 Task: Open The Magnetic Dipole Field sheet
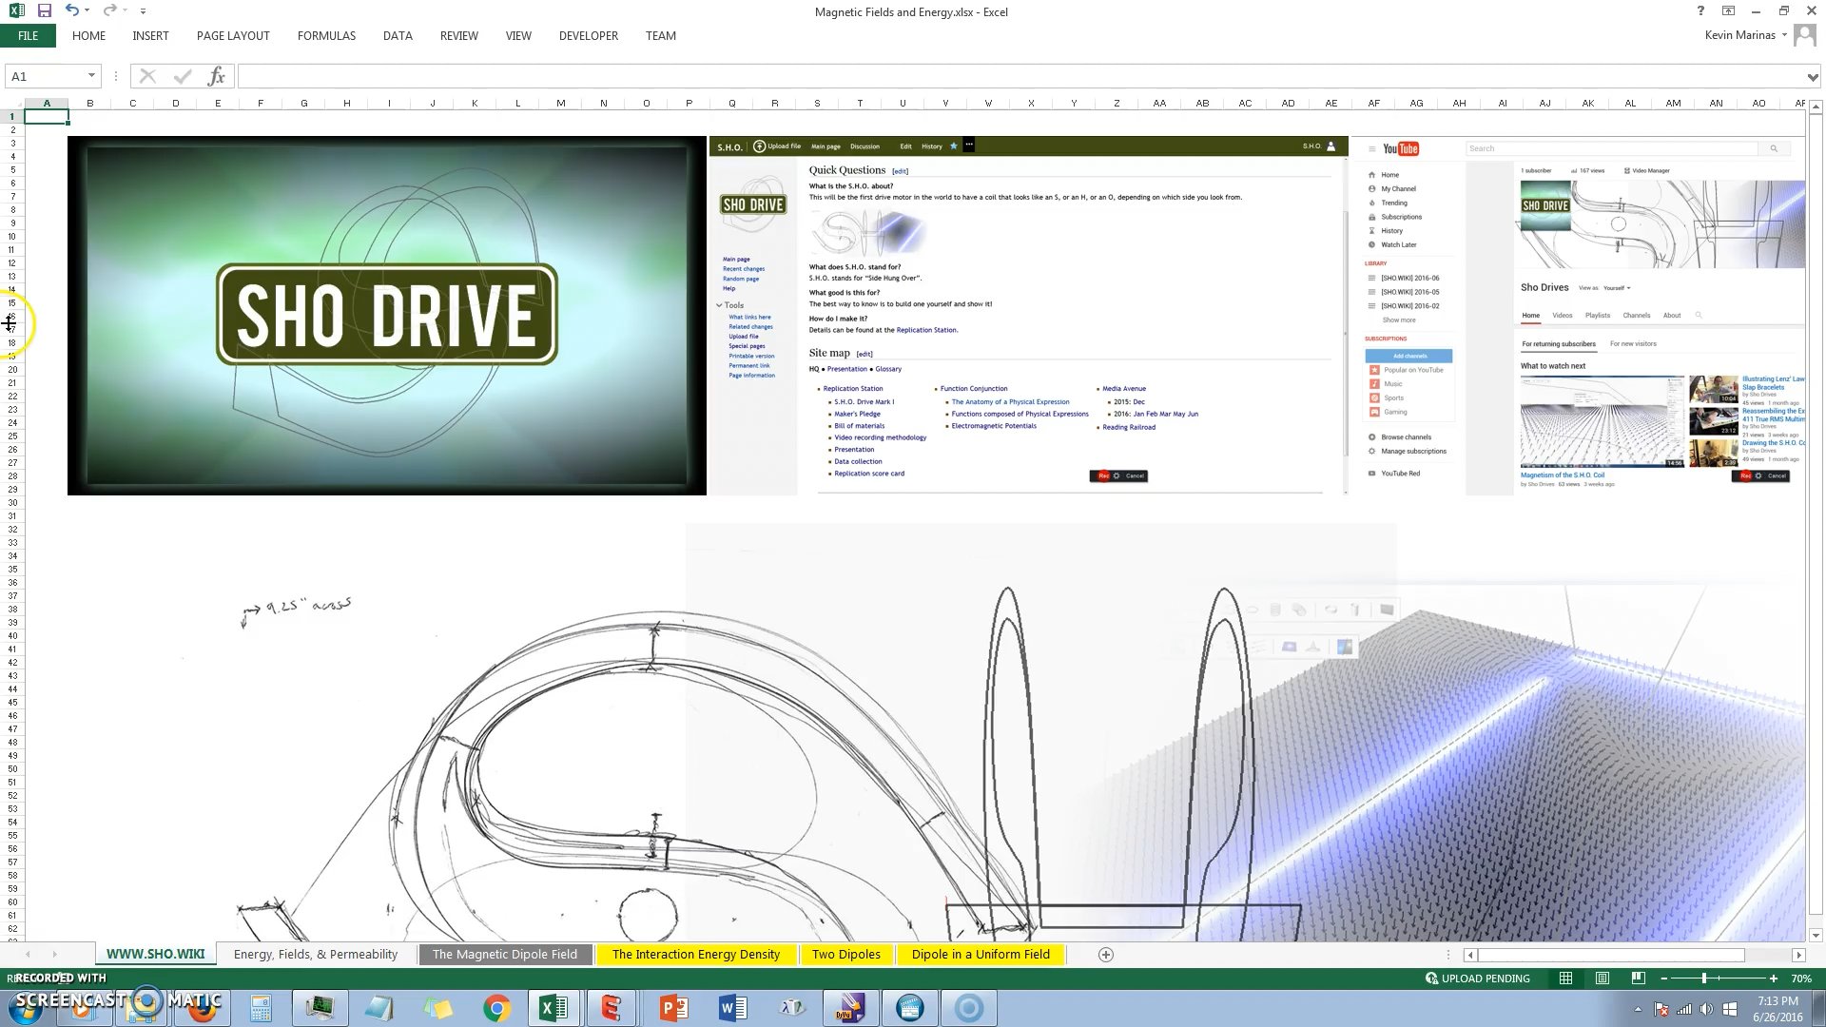(x=504, y=954)
